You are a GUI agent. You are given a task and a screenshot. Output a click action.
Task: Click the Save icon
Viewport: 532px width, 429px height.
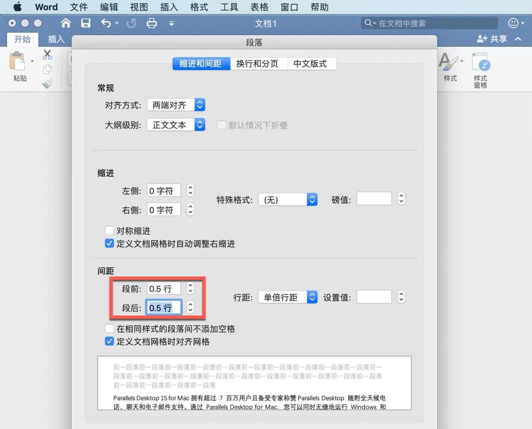(x=86, y=23)
